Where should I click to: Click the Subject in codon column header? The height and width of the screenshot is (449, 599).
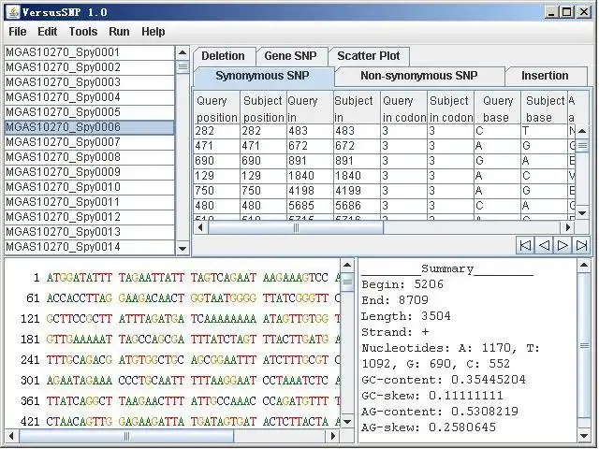tap(451, 109)
